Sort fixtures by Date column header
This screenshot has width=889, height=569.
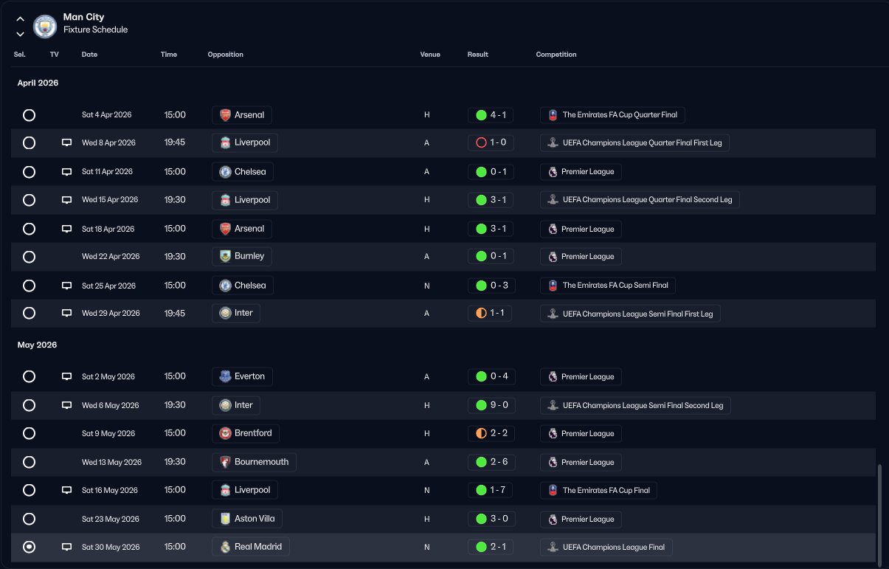(89, 55)
